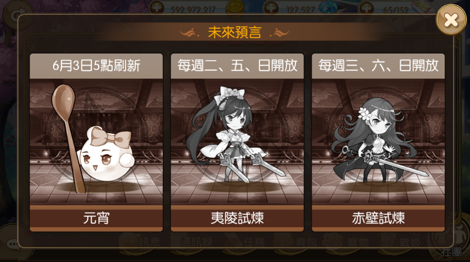The height and width of the screenshot is (262, 470).
Task: Click the 6月3日5點刷新 header
Action: click(x=96, y=66)
